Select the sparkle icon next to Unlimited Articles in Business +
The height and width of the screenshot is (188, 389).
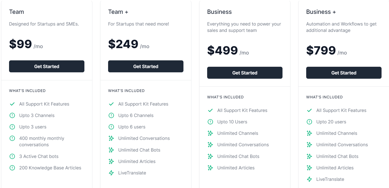pos(309,168)
